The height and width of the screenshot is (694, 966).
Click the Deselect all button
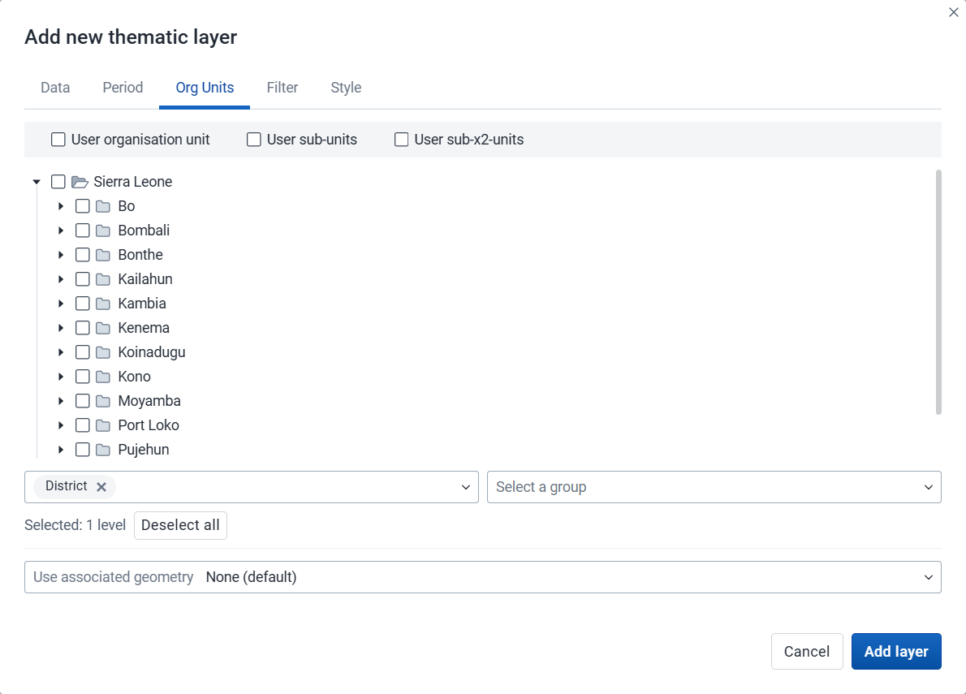pyautogui.click(x=180, y=525)
